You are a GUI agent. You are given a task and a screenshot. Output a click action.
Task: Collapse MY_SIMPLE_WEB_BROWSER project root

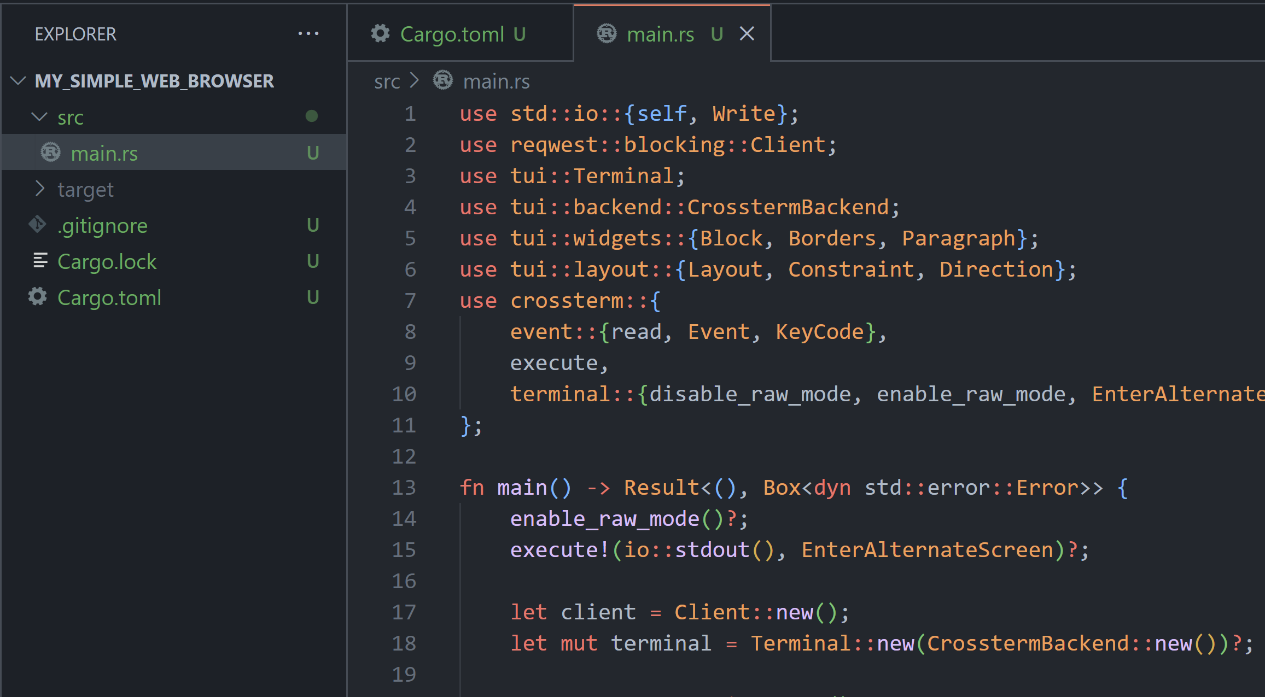(19, 81)
